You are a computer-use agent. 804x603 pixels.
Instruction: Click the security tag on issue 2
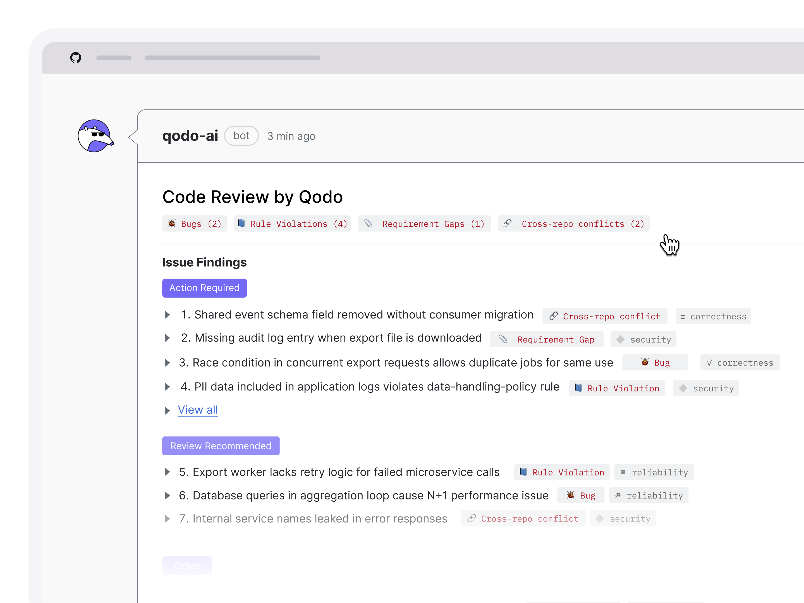[x=643, y=339]
